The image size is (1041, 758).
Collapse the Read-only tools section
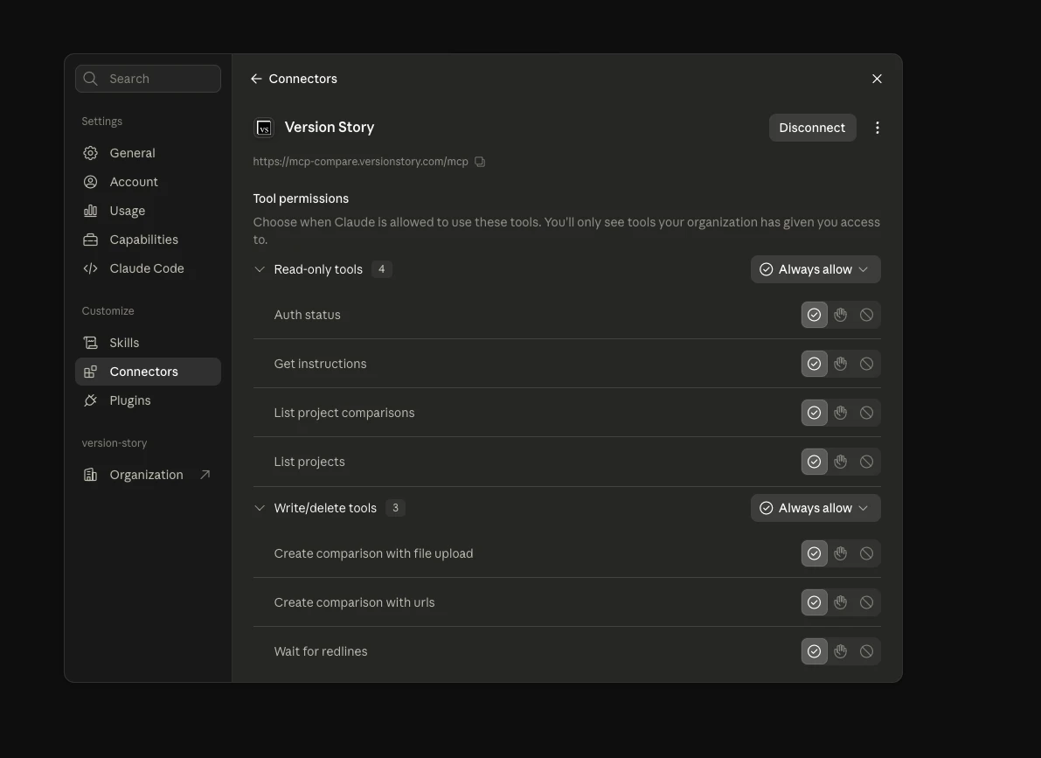(260, 269)
